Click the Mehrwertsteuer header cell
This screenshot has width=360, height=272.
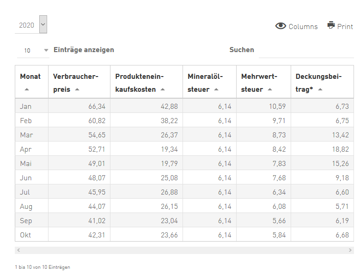point(263,82)
